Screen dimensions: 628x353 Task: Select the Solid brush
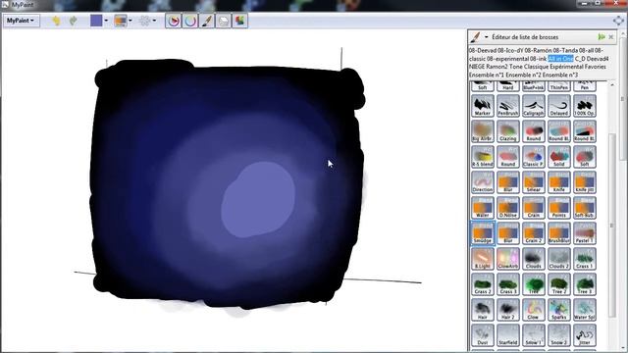[x=559, y=157]
